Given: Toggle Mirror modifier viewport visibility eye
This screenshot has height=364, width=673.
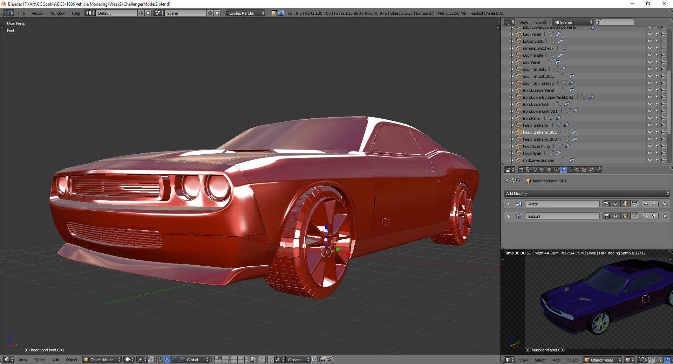Looking at the screenshot, I should pos(616,204).
